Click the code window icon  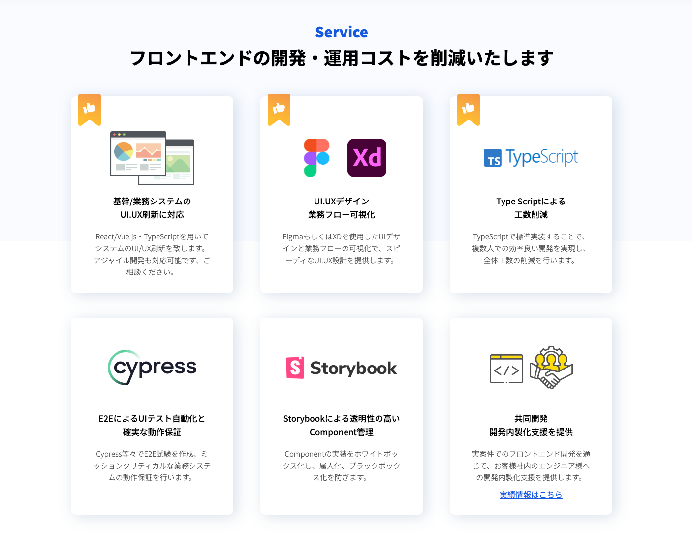coord(506,369)
